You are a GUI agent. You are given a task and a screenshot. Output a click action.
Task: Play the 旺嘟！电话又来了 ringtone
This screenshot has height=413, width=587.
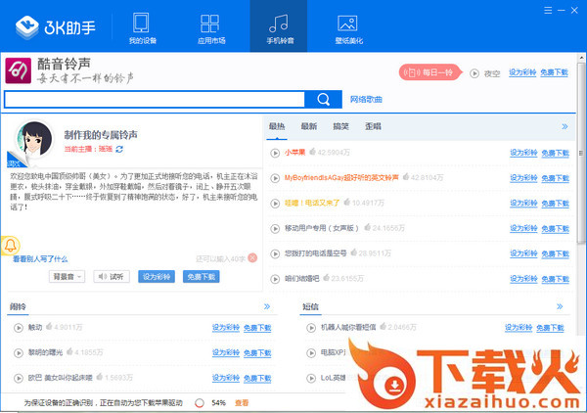coord(275,204)
